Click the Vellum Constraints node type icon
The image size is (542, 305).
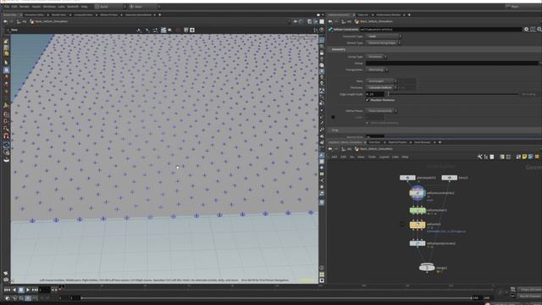point(330,30)
